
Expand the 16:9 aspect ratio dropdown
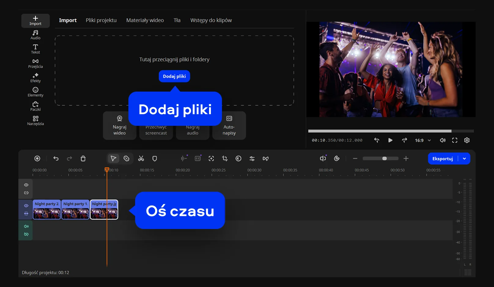click(423, 140)
